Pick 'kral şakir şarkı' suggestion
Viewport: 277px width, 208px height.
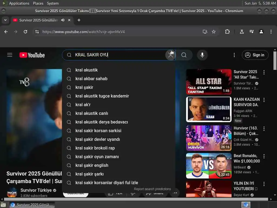[x=118, y=174]
